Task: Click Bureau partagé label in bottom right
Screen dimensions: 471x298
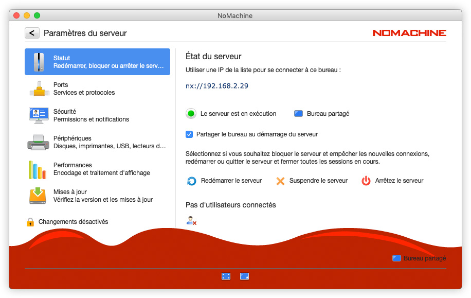Action: pyautogui.click(x=424, y=258)
